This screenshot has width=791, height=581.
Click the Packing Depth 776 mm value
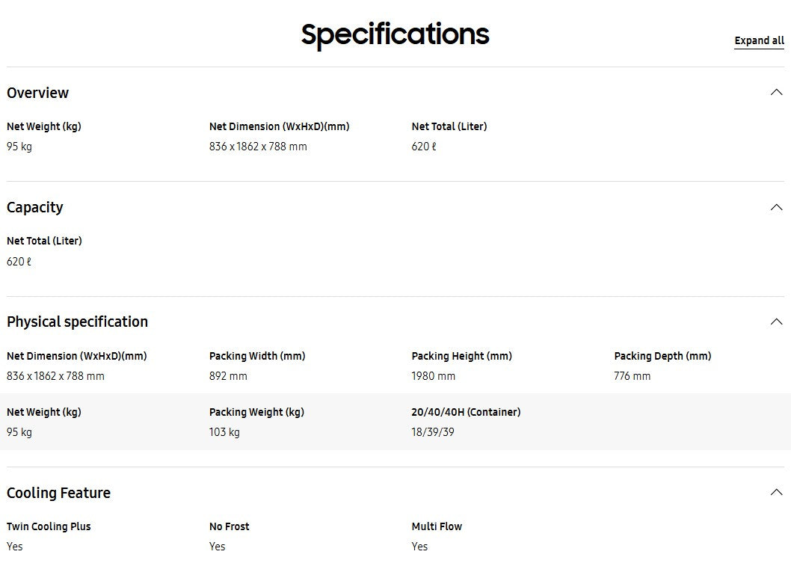[632, 376]
